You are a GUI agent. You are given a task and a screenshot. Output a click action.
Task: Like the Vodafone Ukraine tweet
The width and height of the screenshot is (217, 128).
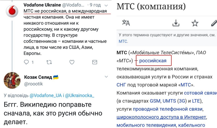coord(72,62)
